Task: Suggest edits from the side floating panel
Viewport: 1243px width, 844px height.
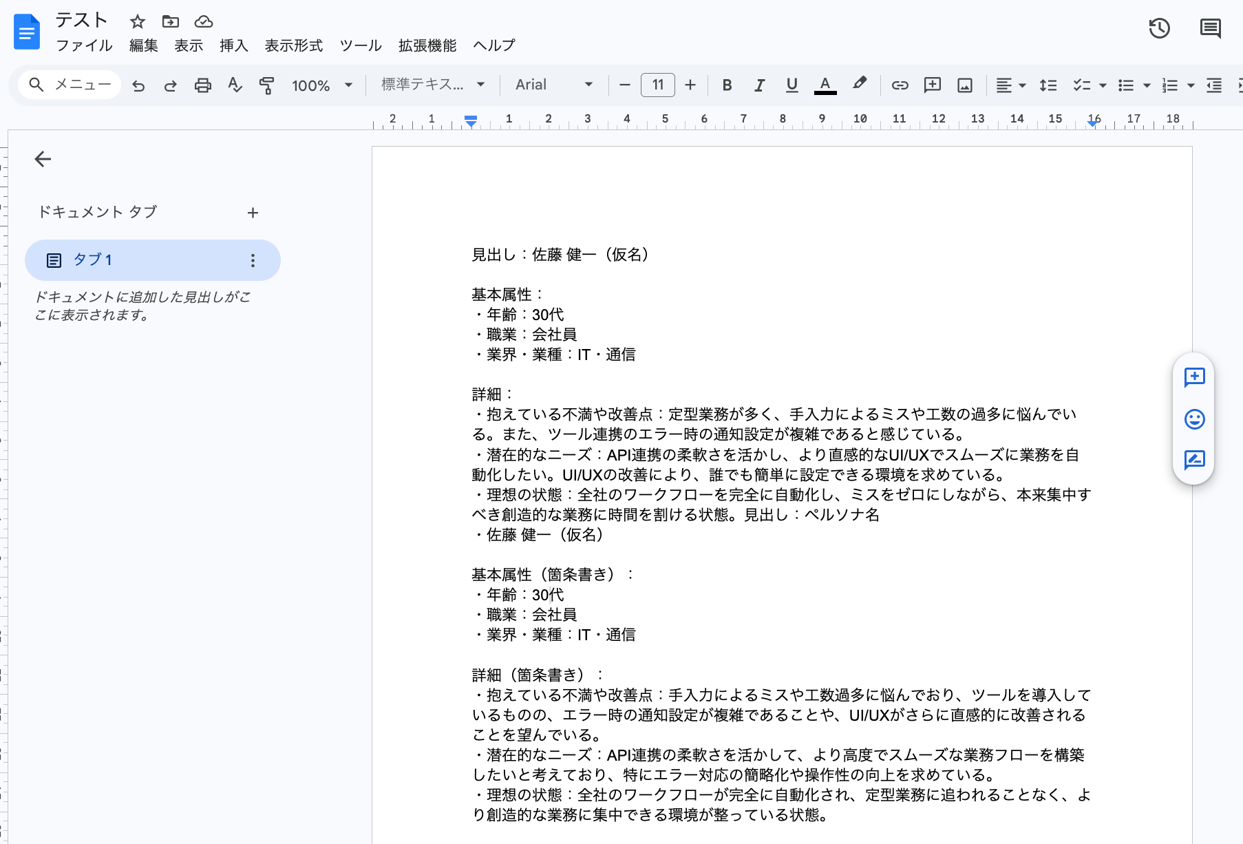Action: point(1194,459)
